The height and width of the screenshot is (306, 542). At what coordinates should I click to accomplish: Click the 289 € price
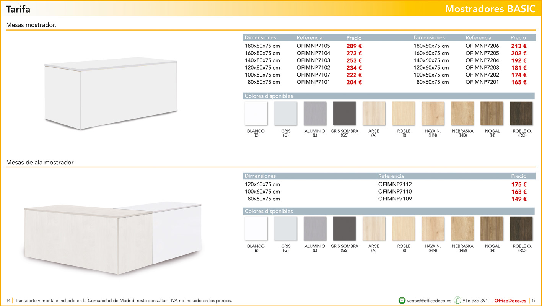click(354, 46)
